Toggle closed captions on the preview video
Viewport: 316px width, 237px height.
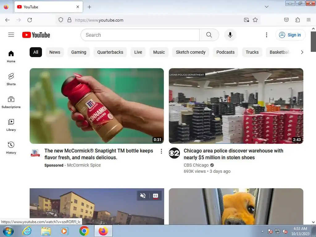[156, 196]
